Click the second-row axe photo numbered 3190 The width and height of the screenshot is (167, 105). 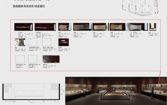coord(20,42)
